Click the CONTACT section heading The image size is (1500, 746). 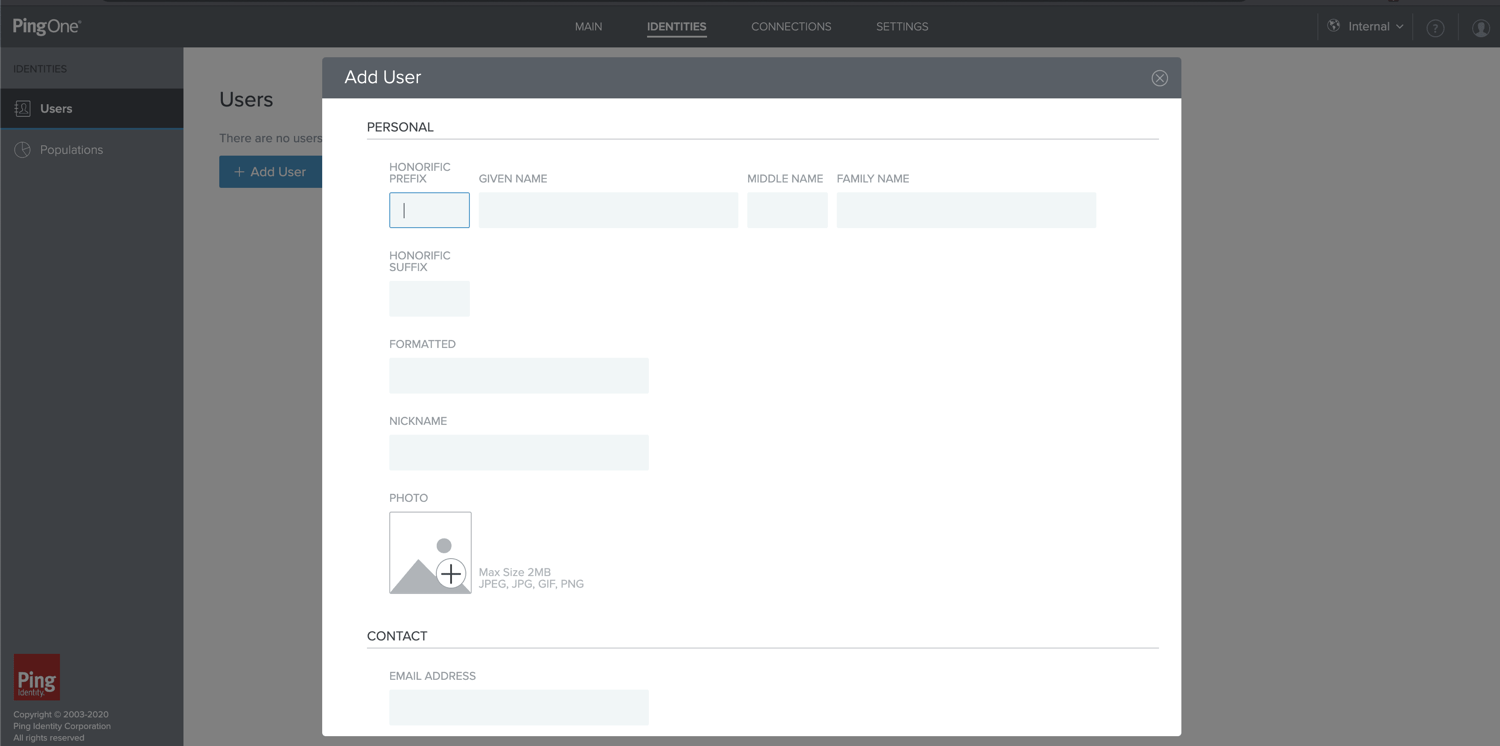[x=397, y=636]
